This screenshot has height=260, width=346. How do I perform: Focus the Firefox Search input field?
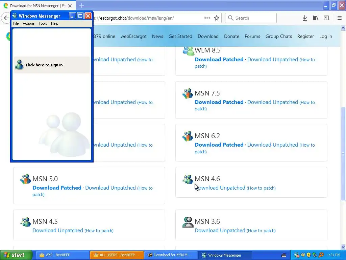pos(251,18)
